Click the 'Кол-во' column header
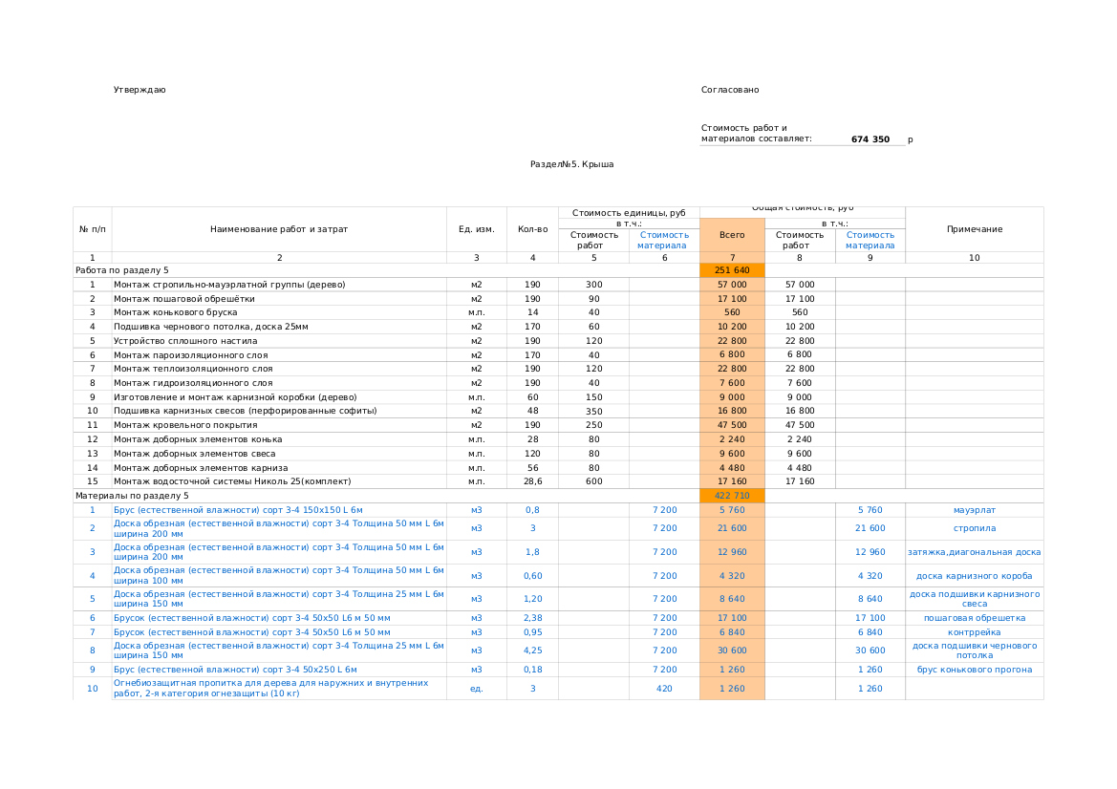This screenshot has width=1117, height=789. click(532, 229)
